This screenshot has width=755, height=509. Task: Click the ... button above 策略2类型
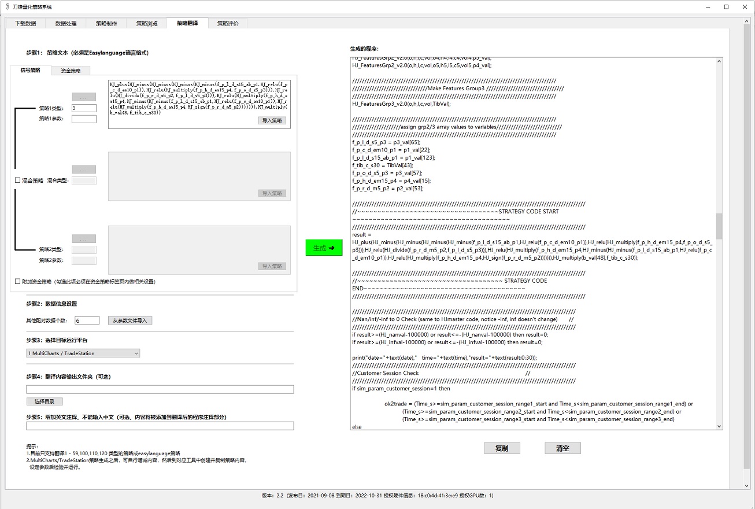84,239
